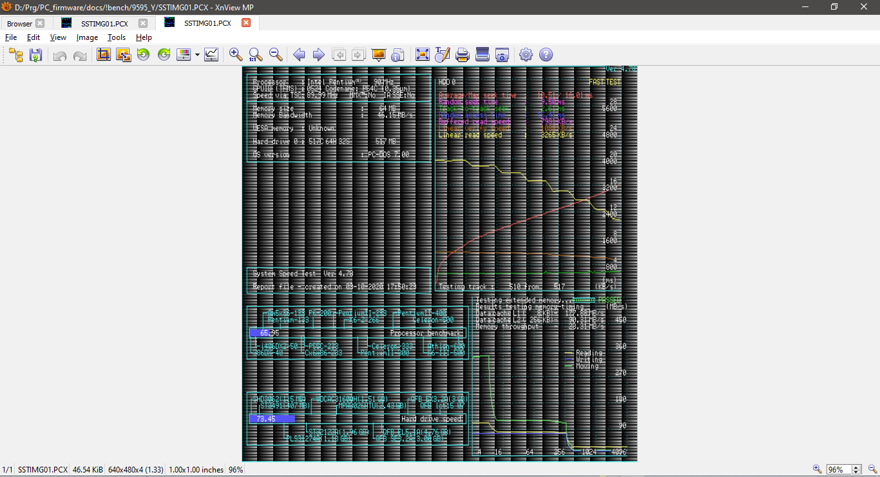The image size is (880, 477).
Task: Open the Image menu
Action: point(87,37)
